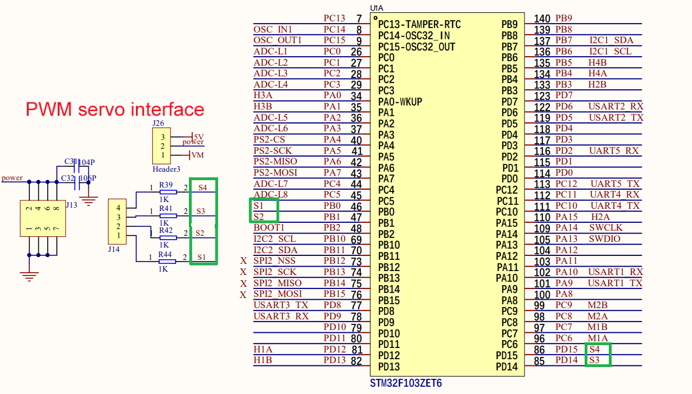Click the M2B net label

(x=598, y=305)
